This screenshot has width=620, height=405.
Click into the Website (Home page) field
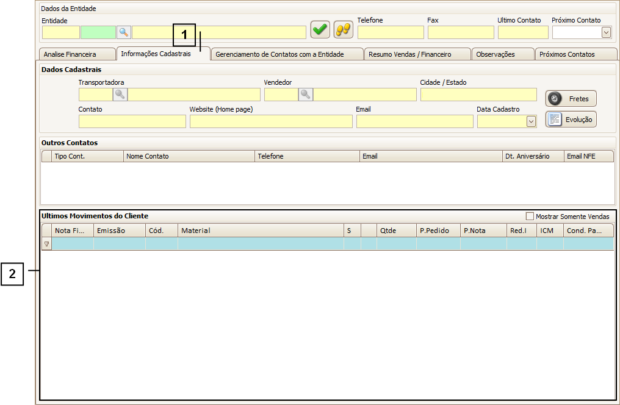tap(271, 121)
